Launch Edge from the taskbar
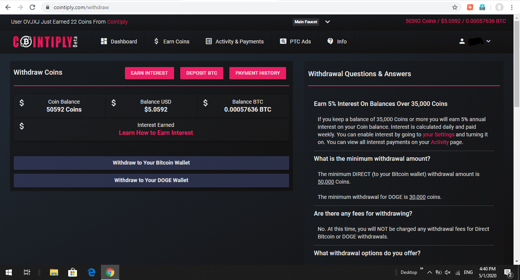 click(91, 272)
